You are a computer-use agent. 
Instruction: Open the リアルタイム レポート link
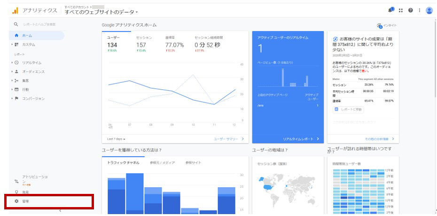tap(301, 139)
